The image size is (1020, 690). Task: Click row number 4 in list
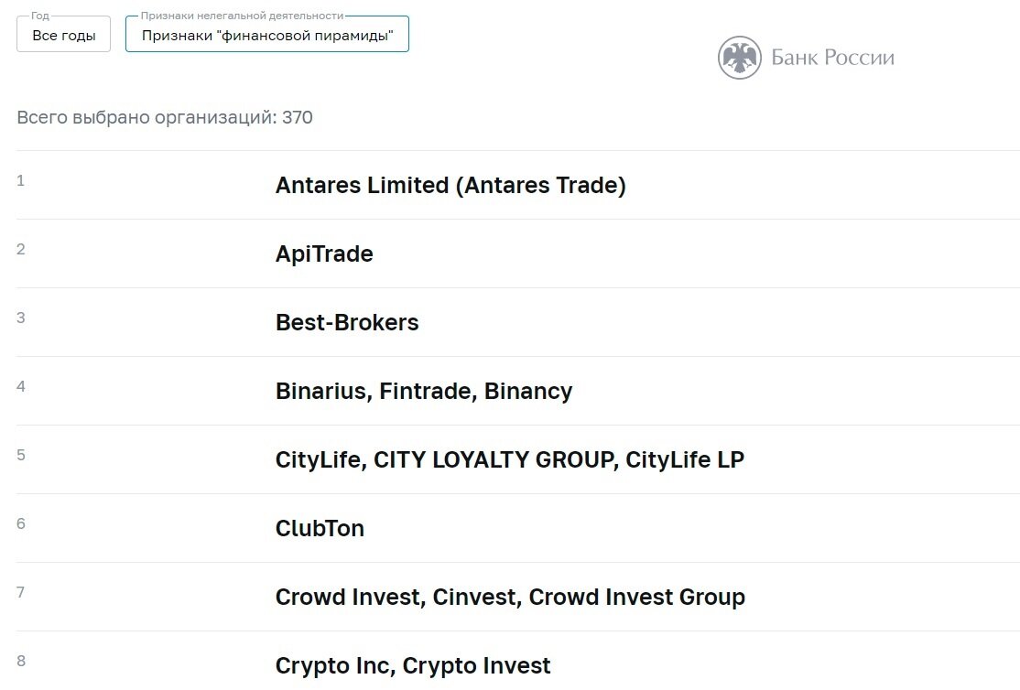pos(21,386)
